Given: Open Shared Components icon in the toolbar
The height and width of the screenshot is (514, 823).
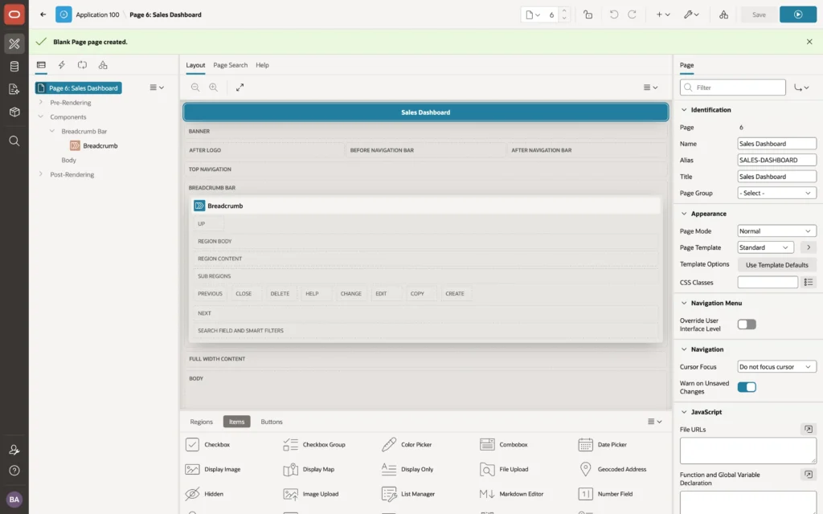Looking at the screenshot, I should (723, 14).
